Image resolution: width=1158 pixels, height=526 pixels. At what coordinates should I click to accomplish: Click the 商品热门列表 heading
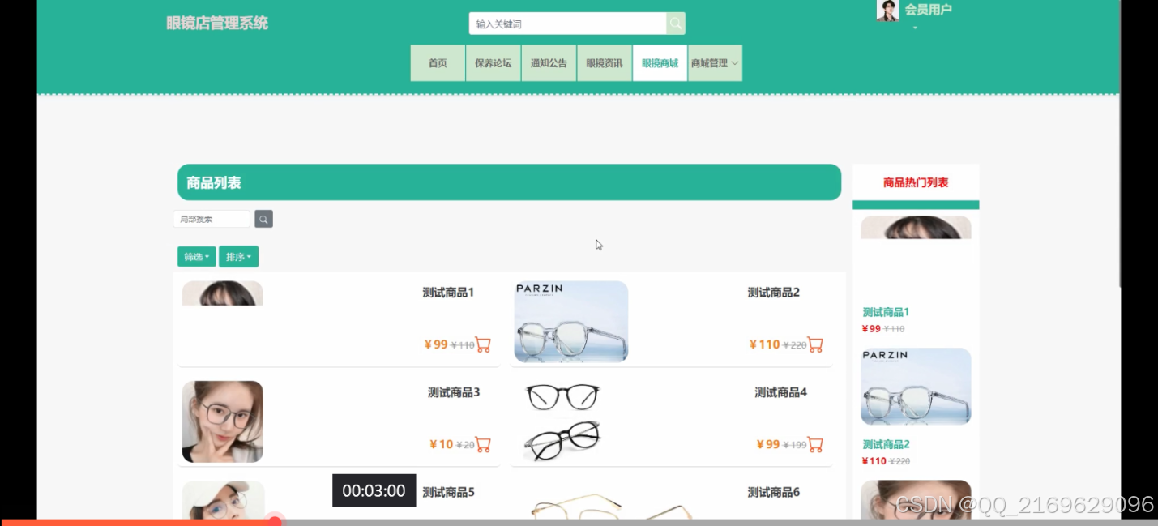click(x=916, y=182)
